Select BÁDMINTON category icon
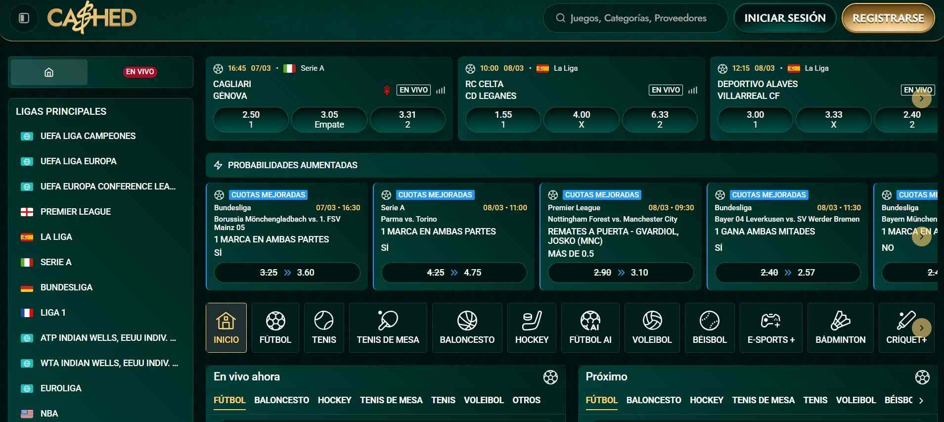The image size is (944, 422). 840,328
